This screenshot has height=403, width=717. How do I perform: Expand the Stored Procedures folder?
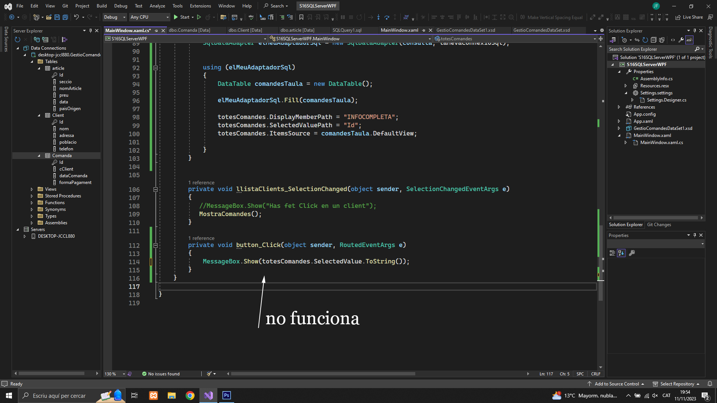[32, 196]
